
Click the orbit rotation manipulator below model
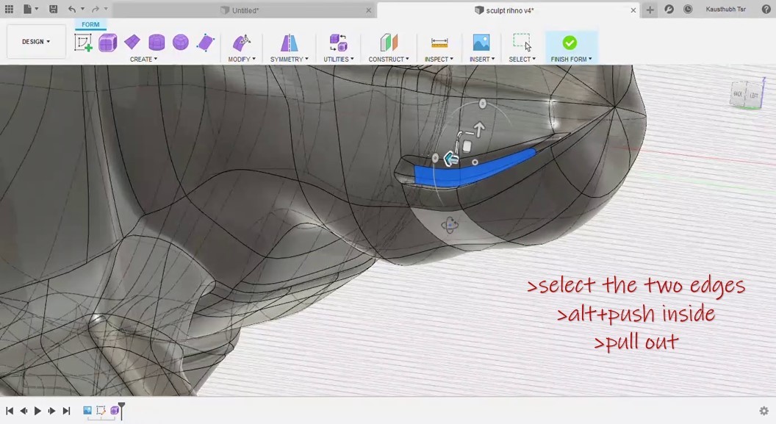click(x=450, y=225)
